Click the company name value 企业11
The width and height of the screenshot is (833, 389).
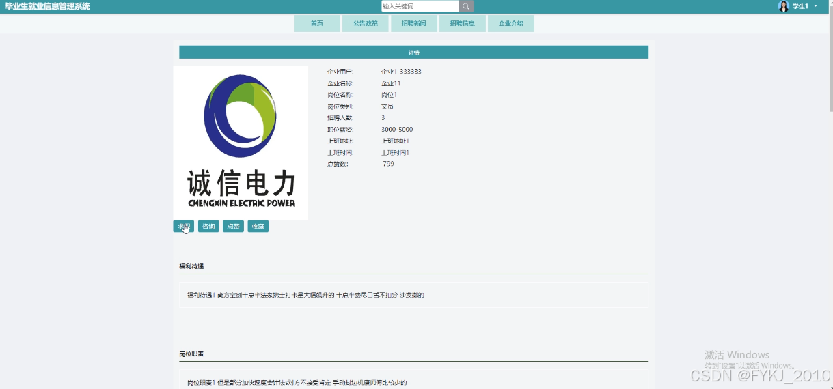point(391,83)
